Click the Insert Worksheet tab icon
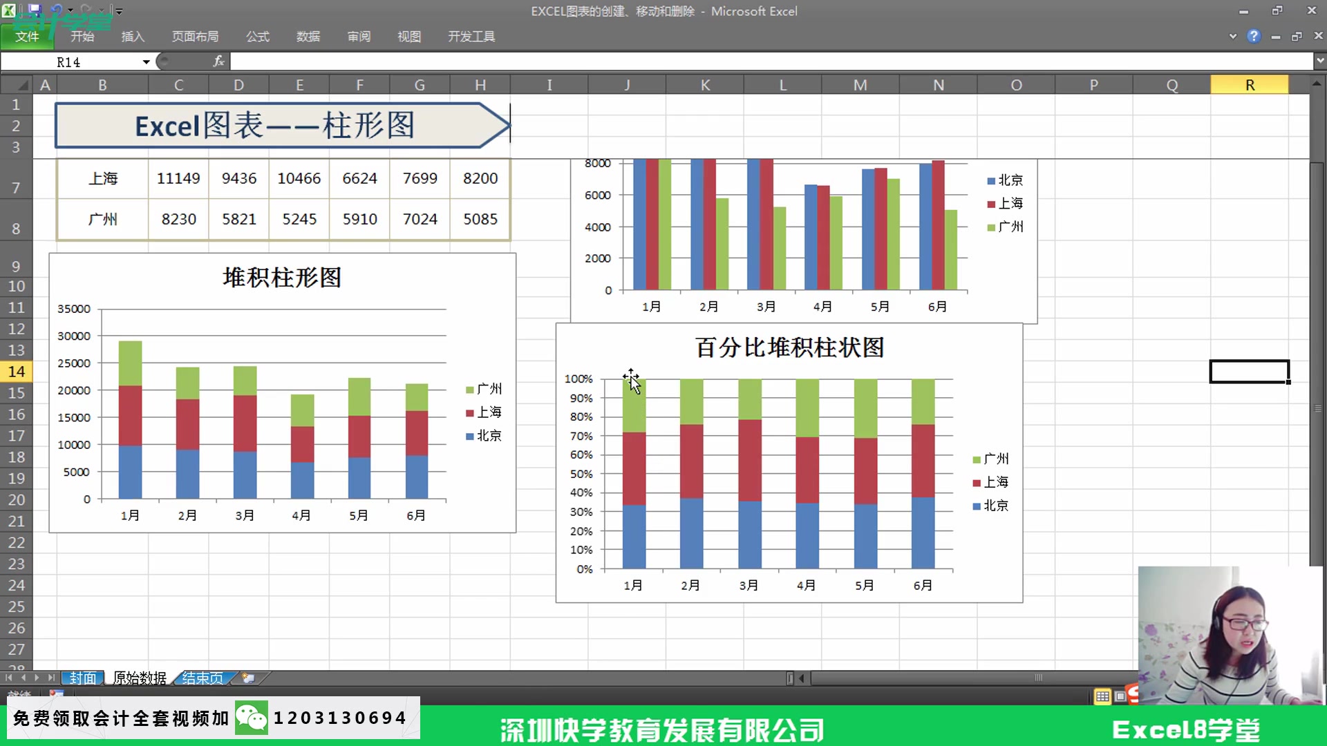 pyautogui.click(x=248, y=678)
